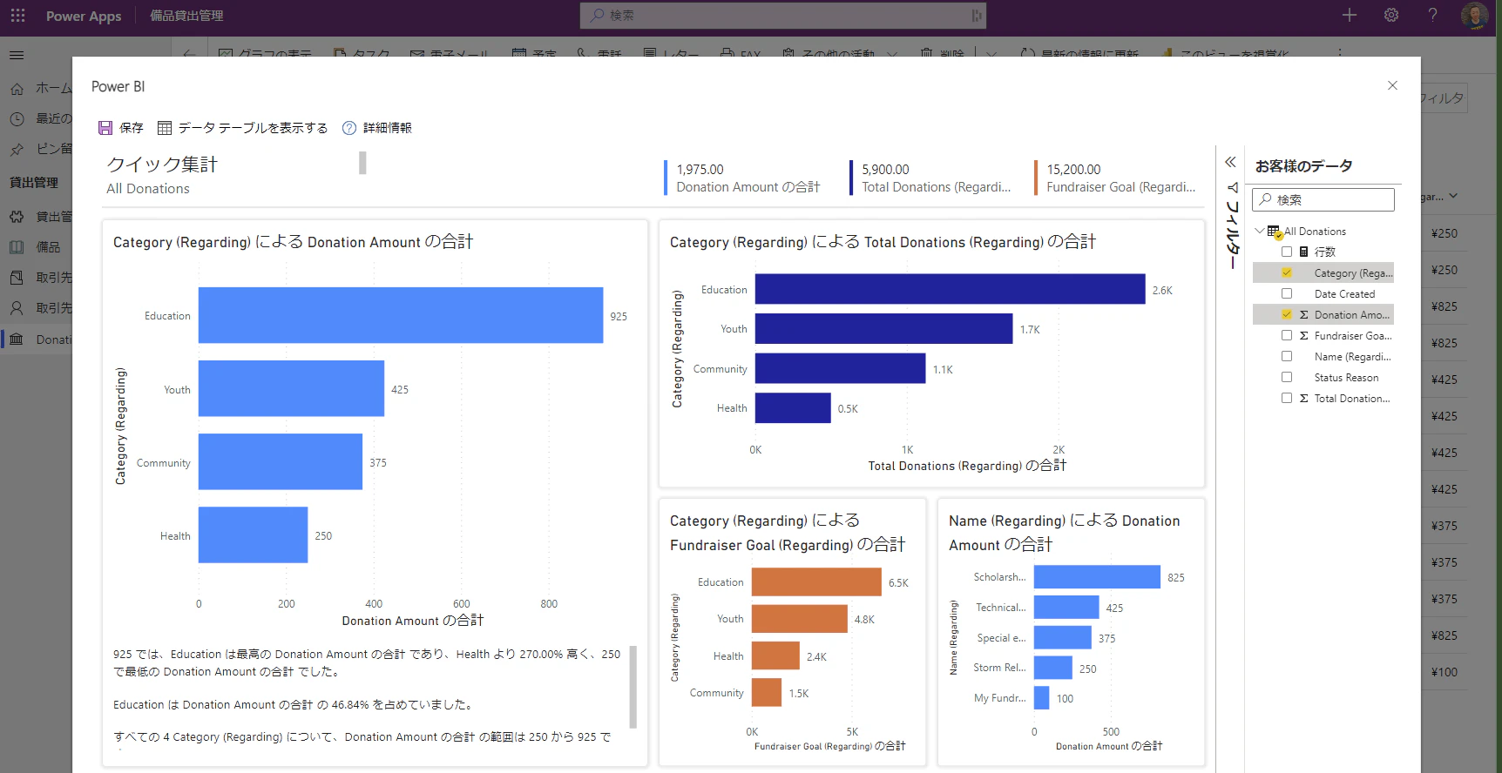Open dropdown arrow after その他の活動

[x=892, y=54]
